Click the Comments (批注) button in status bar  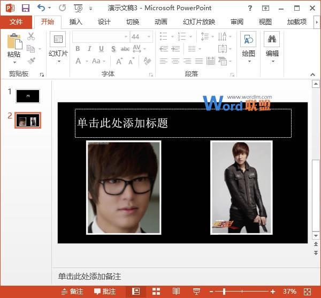pos(105,292)
